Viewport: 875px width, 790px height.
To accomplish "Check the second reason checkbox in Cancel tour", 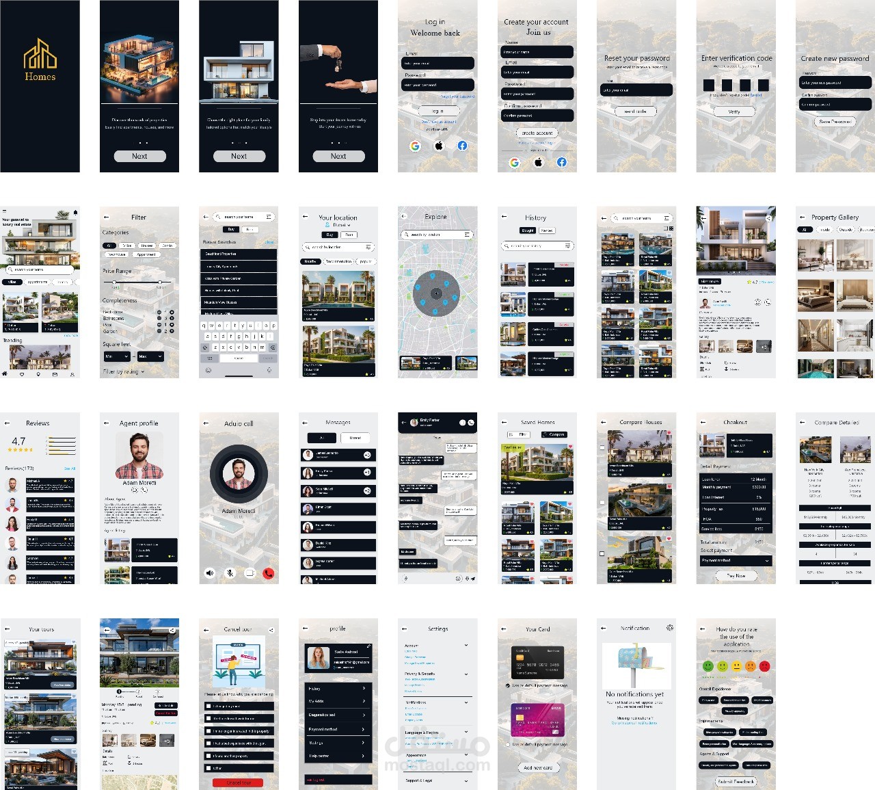I will (x=208, y=718).
